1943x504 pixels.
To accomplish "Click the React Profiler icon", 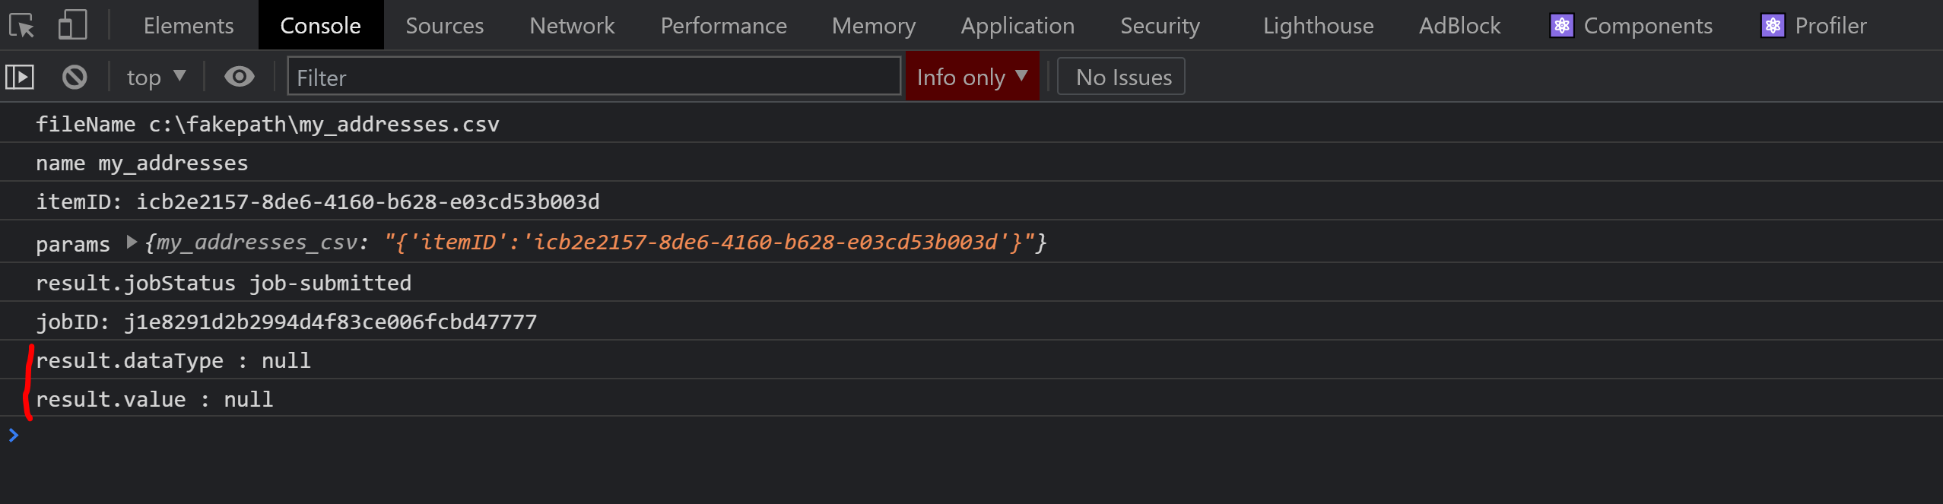I will pyautogui.click(x=1773, y=26).
